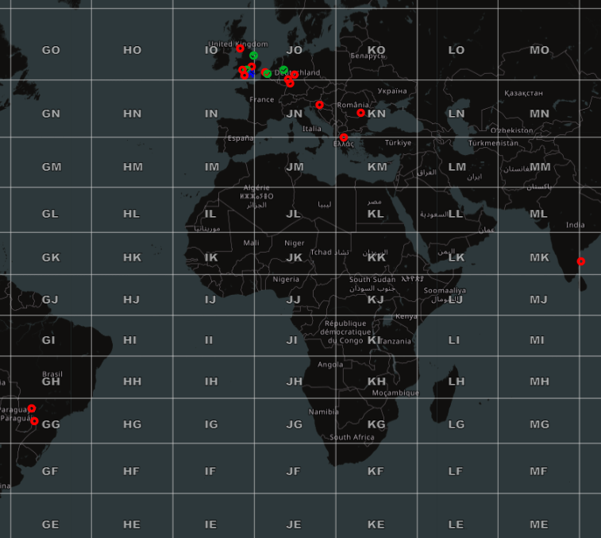Click red marker overlapping the Deutschland label
This screenshot has width=601, height=538.
(295, 75)
